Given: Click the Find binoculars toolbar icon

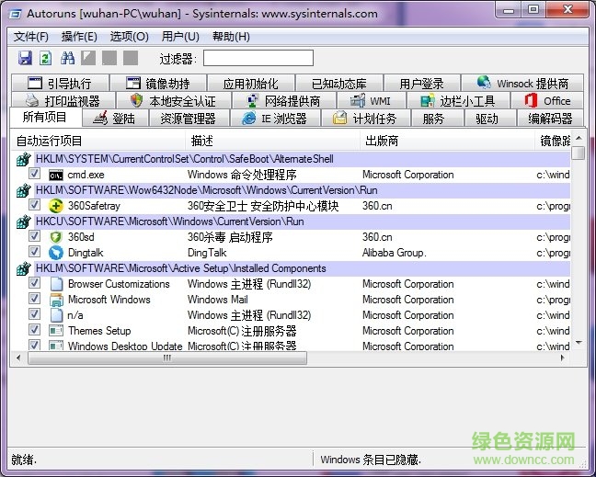Looking at the screenshot, I should click(x=67, y=58).
